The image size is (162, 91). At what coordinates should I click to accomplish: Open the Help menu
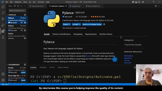pyautogui.click(x=48, y=2)
